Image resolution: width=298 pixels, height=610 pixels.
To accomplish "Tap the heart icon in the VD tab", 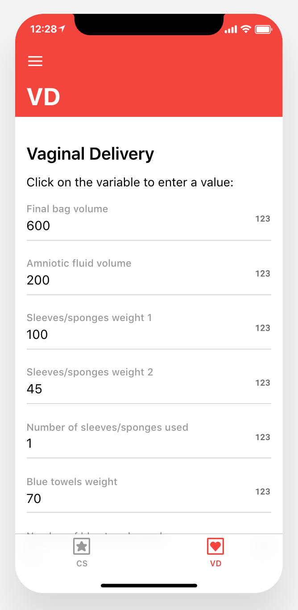I will (x=215, y=546).
